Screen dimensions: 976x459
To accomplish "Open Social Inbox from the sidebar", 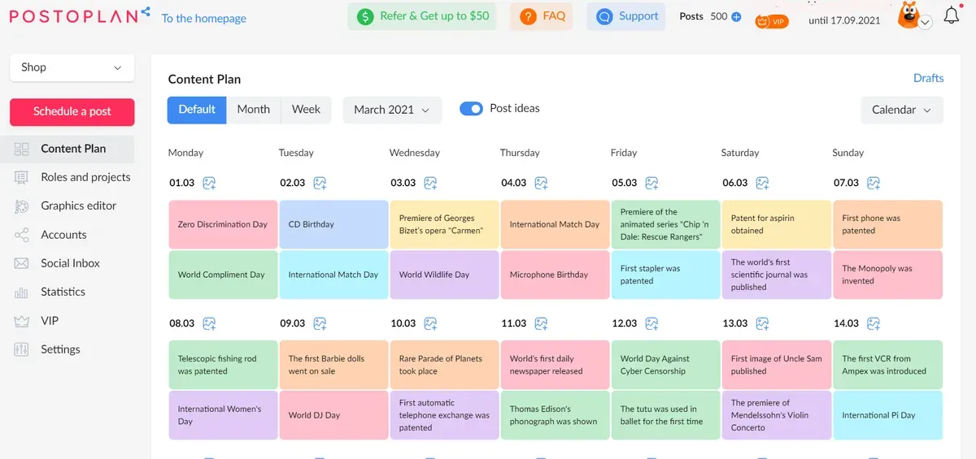I will 70,263.
